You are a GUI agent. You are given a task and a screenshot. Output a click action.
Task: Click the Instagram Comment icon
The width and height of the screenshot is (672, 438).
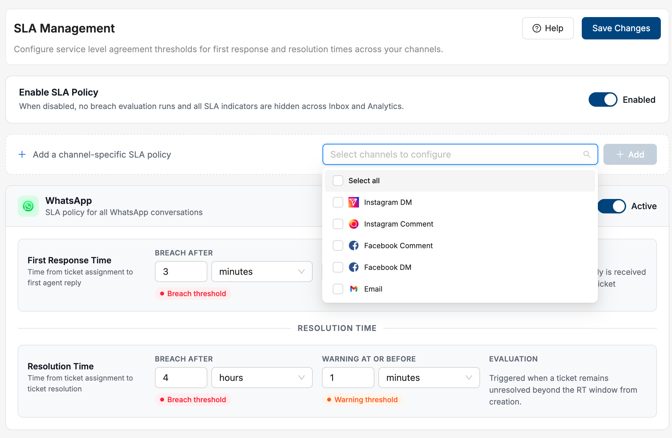pos(353,224)
